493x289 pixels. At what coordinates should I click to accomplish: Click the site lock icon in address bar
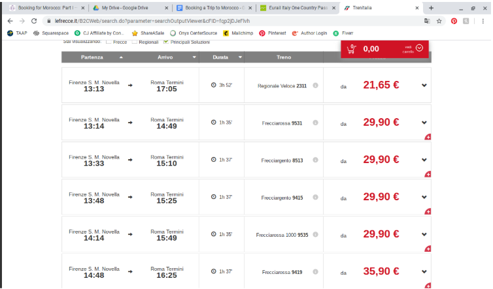click(49, 21)
